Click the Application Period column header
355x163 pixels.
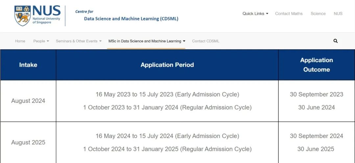pyautogui.click(x=167, y=65)
